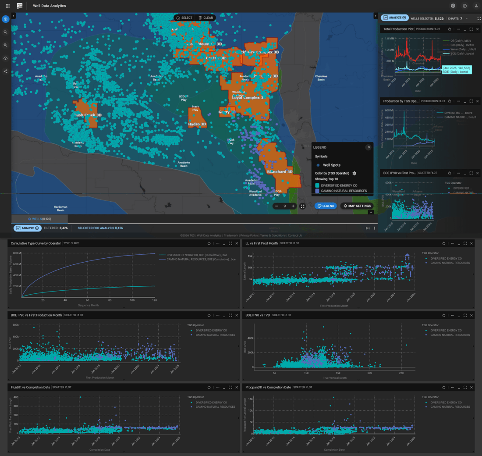
Task: Open the table vertical dots menu
Action: click(x=374, y=228)
